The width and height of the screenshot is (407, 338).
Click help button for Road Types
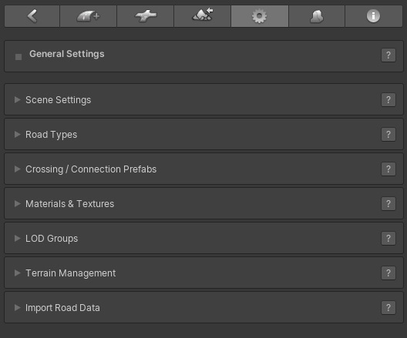pos(388,134)
